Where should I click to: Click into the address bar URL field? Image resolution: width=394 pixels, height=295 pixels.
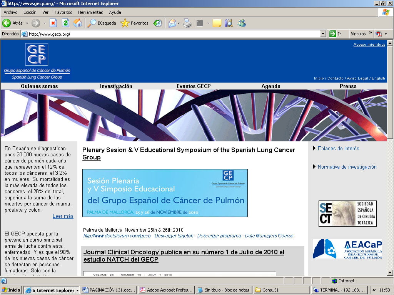point(171,34)
